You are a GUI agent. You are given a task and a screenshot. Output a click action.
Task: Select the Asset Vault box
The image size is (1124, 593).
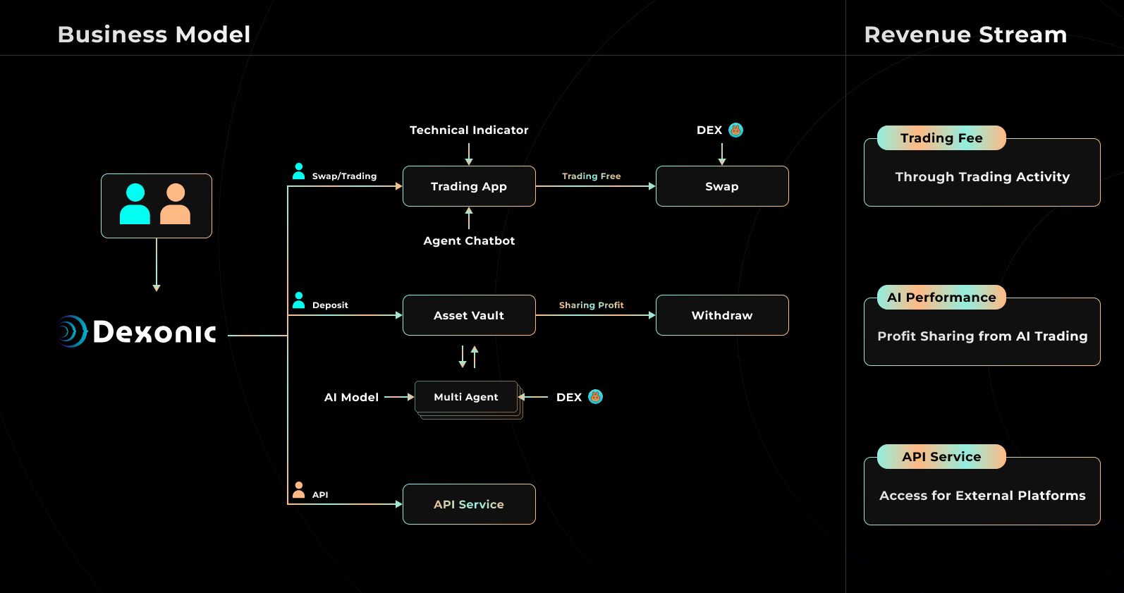[469, 315]
